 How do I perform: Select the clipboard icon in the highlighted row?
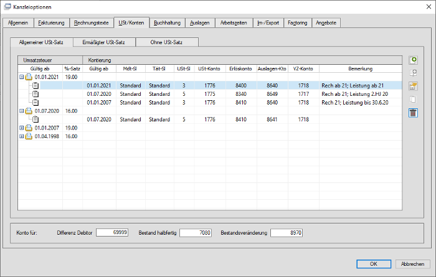point(36,85)
